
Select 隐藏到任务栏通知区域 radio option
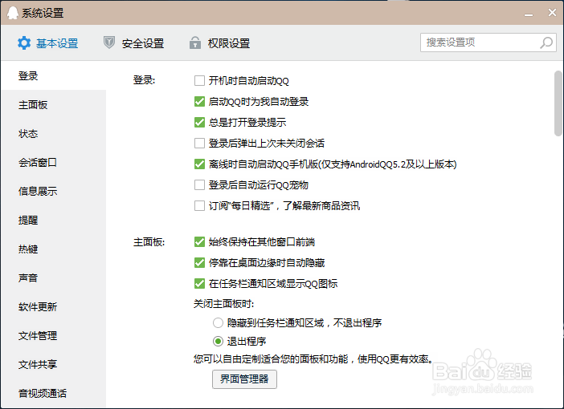tap(218, 322)
